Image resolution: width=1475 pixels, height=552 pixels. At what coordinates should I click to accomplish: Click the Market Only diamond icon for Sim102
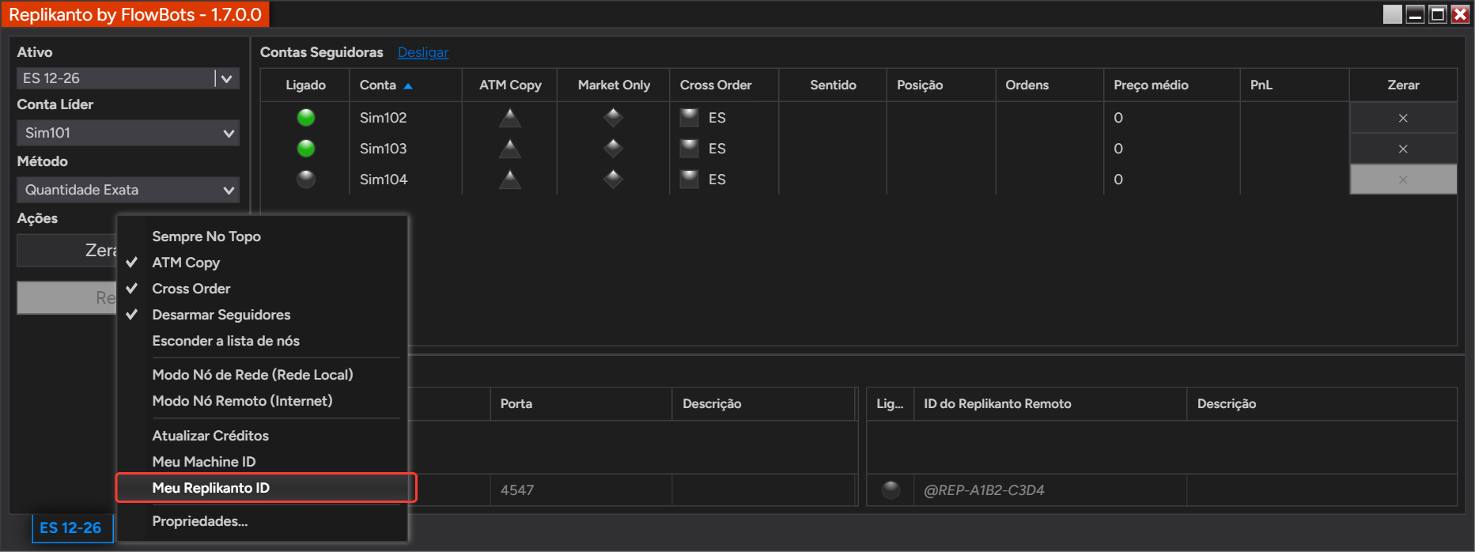(x=614, y=118)
